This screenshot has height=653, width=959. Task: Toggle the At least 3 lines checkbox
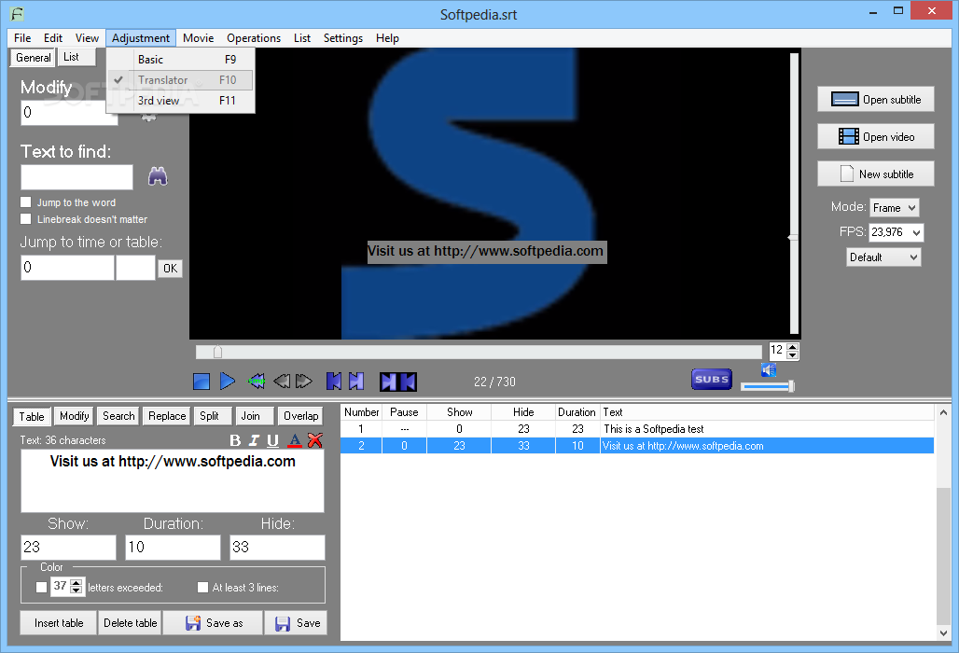(203, 588)
